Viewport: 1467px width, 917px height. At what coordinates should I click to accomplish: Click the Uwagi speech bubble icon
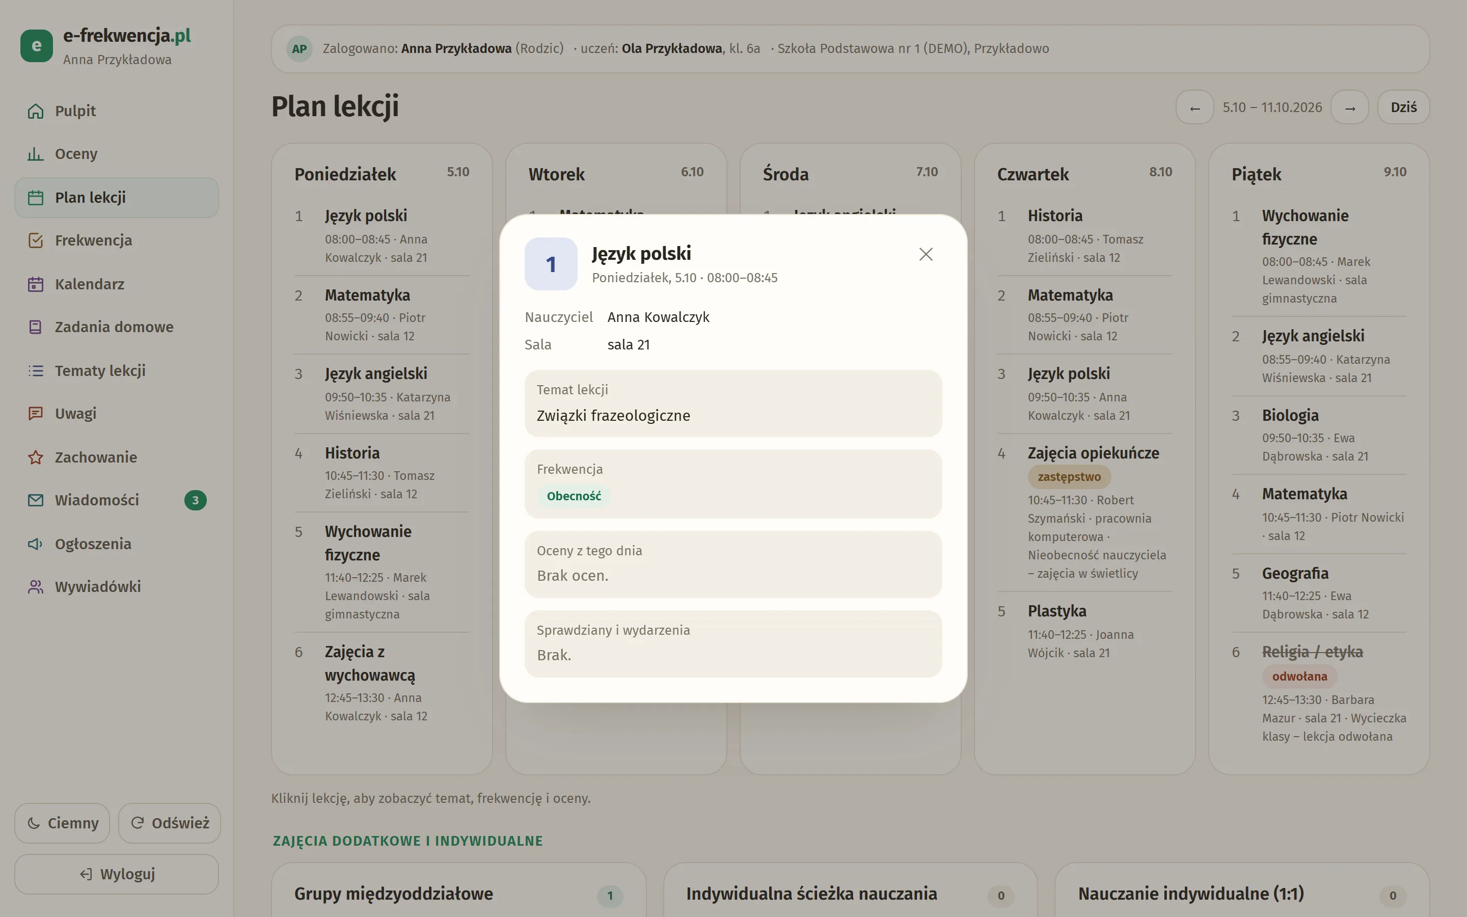point(36,414)
